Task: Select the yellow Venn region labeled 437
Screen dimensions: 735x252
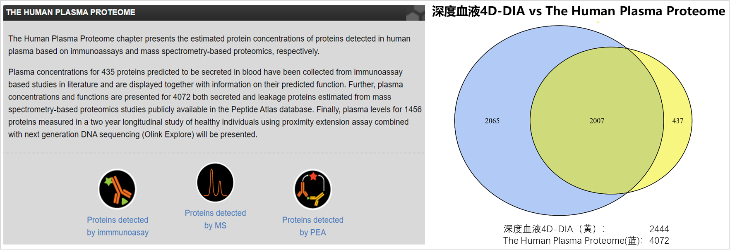Action: click(677, 121)
